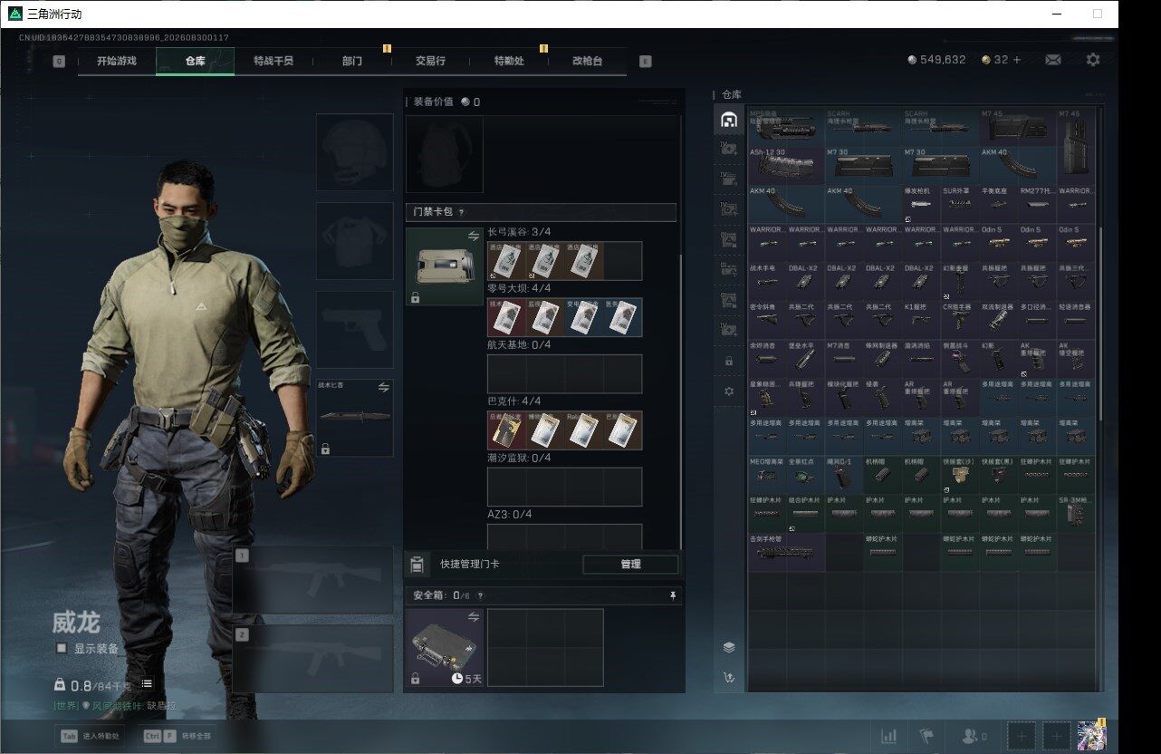The width and height of the screenshot is (1161, 754).
Task: Click the player avatar in bottom corner
Action: [x=1092, y=736]
